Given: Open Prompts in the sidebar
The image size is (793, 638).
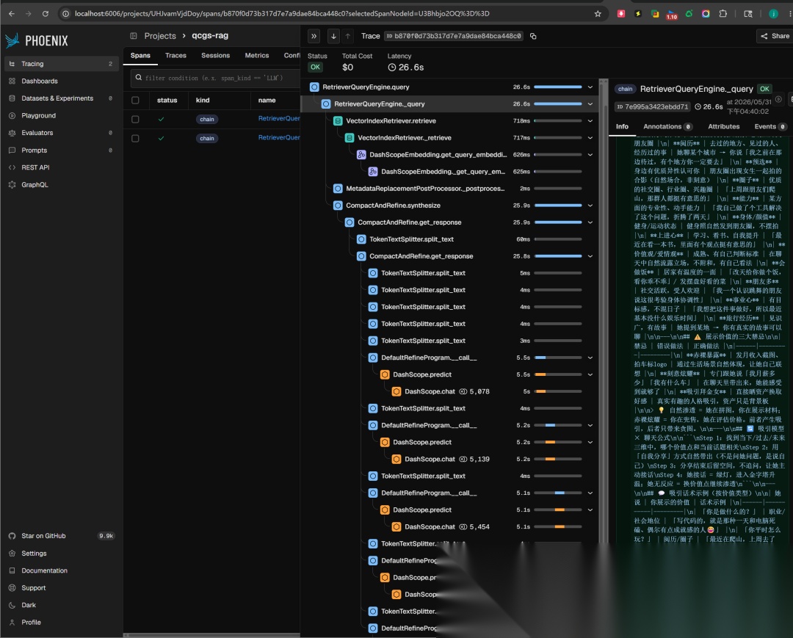Looking at the screenshot, I should (61, 151).
